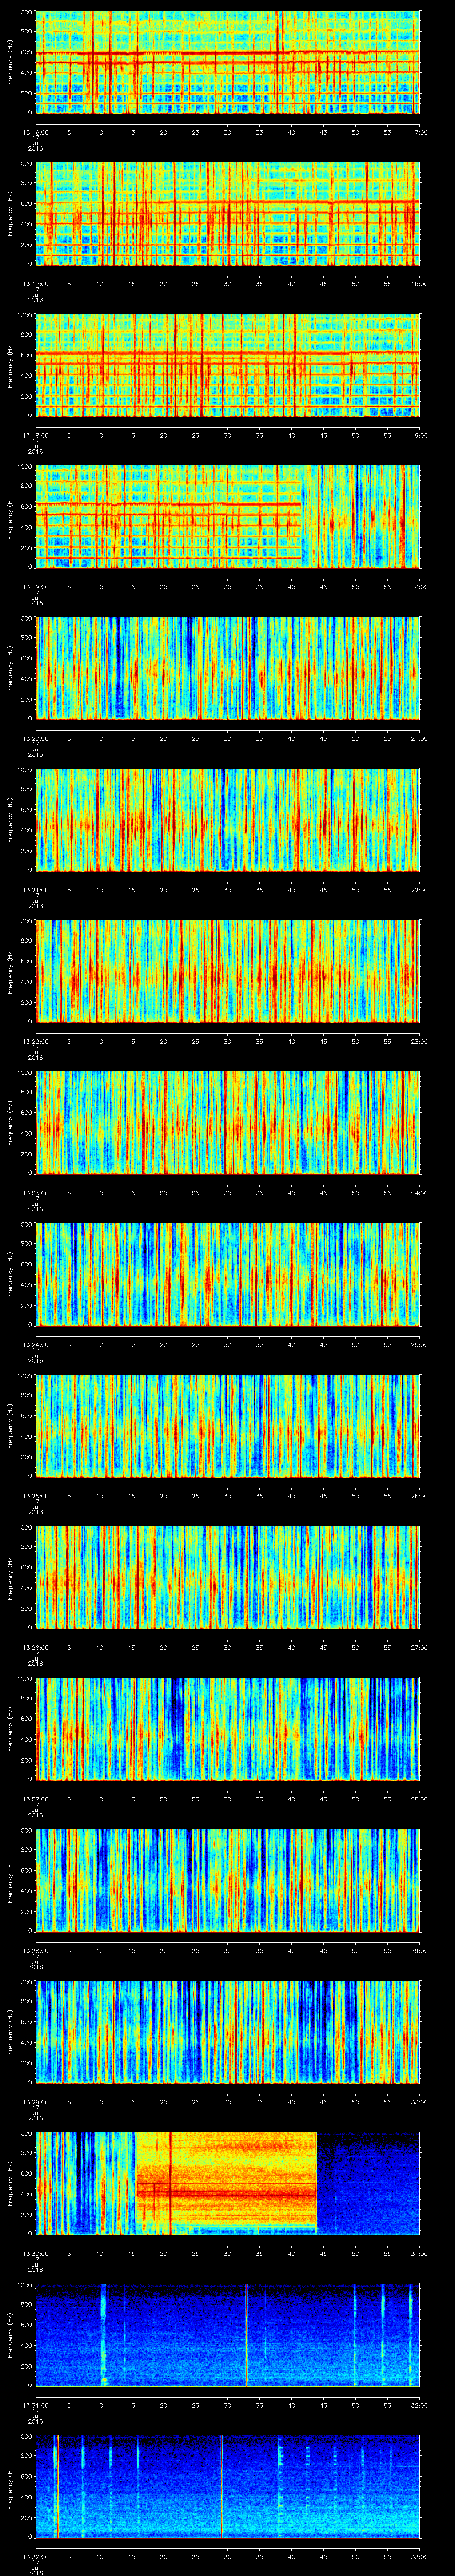The width and height of the screenshot is (455, 2576).
Task: Click the spectrogram panel starting at 13:19:00
Action: coord(228,517)
